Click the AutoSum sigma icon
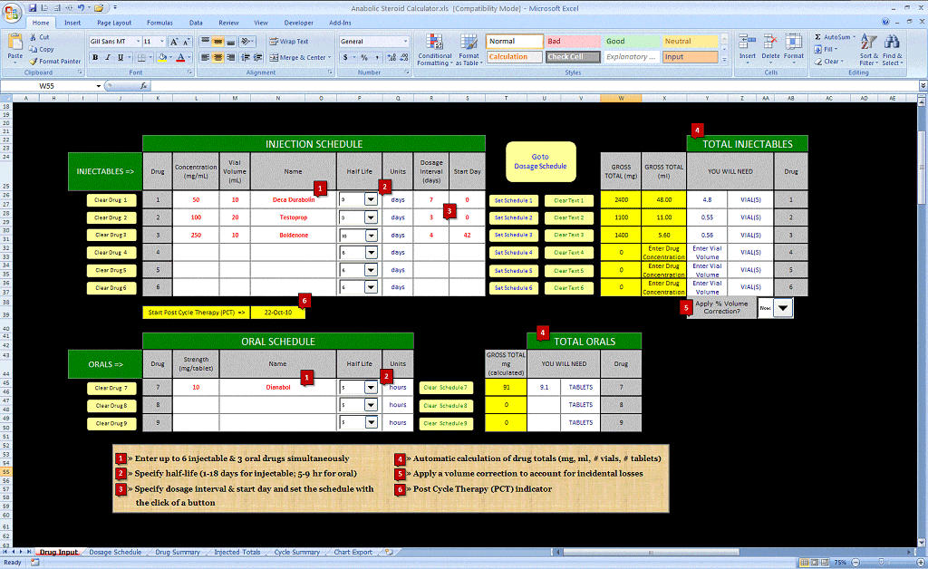 (817, 37)
